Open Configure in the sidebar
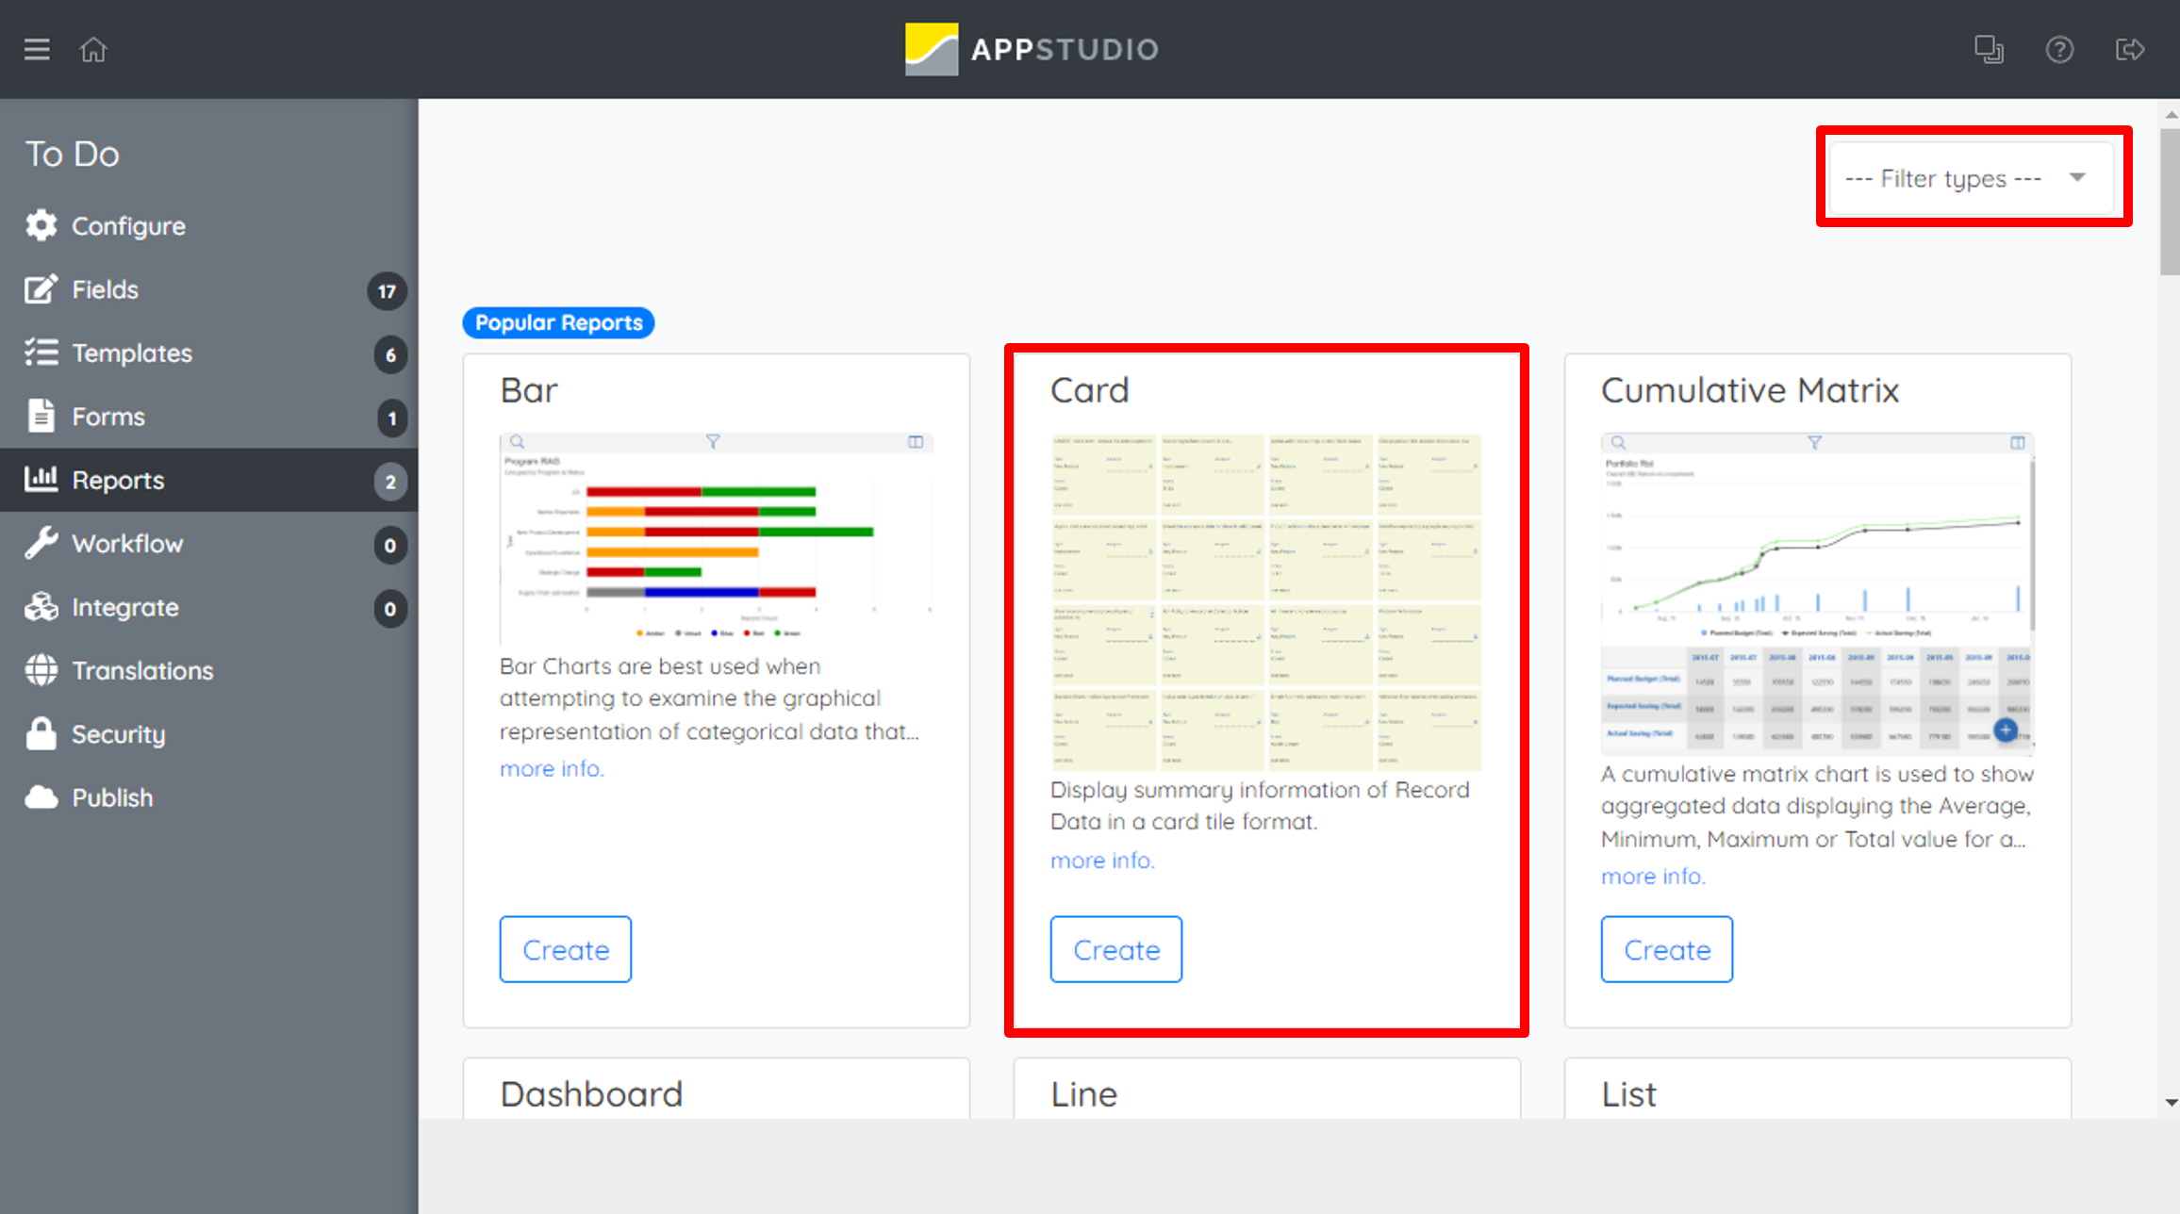The image size is (2180, 1214). (x=128, y=226)
